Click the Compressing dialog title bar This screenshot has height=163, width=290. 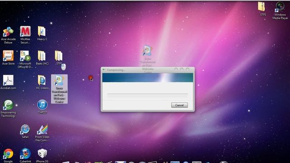click(148, 70)
